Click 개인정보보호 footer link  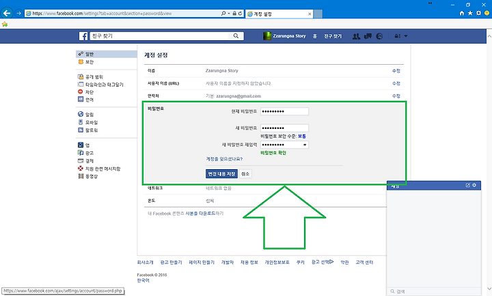tap(277, 262)
